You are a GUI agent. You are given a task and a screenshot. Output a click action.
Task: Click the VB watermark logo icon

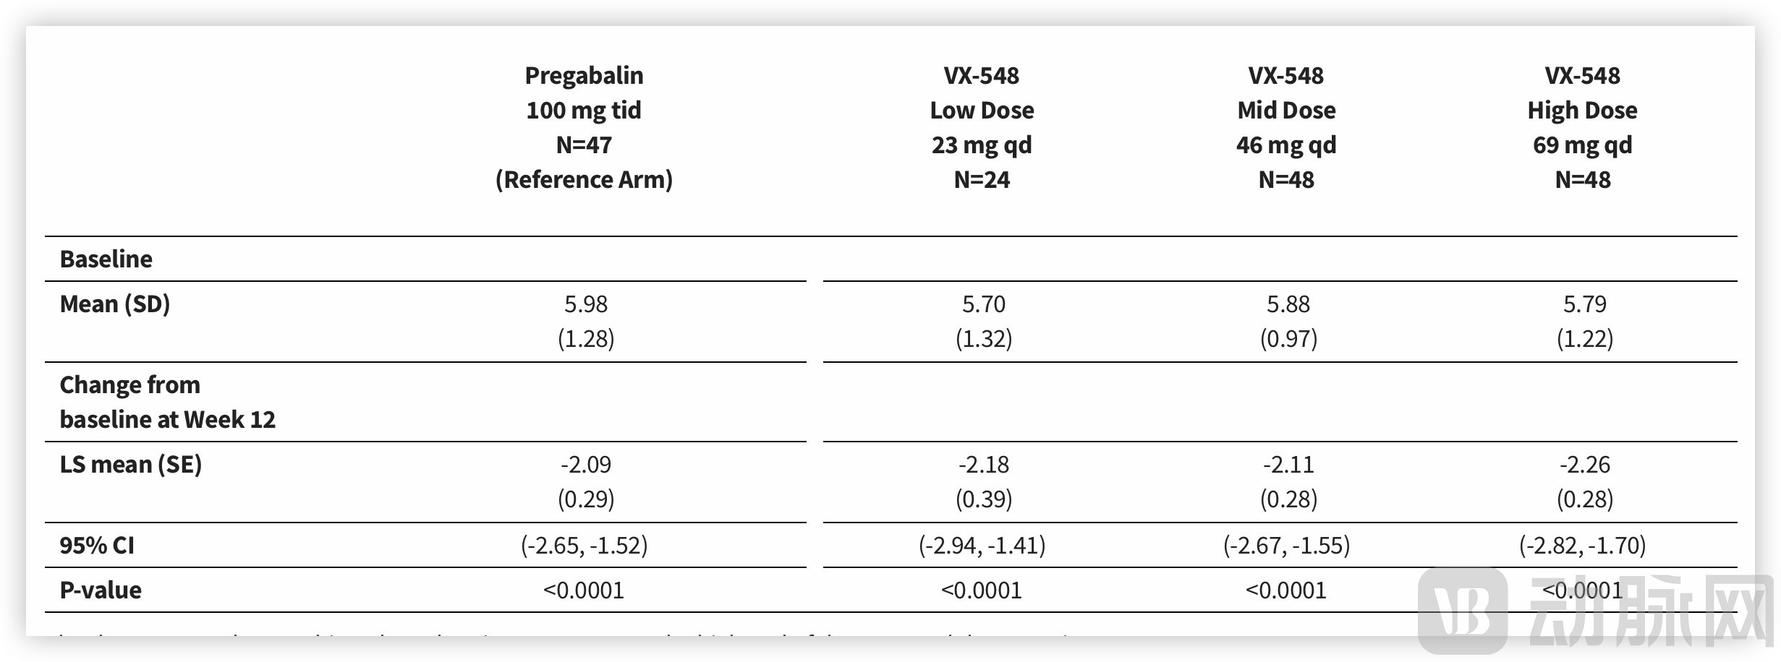1463,610
